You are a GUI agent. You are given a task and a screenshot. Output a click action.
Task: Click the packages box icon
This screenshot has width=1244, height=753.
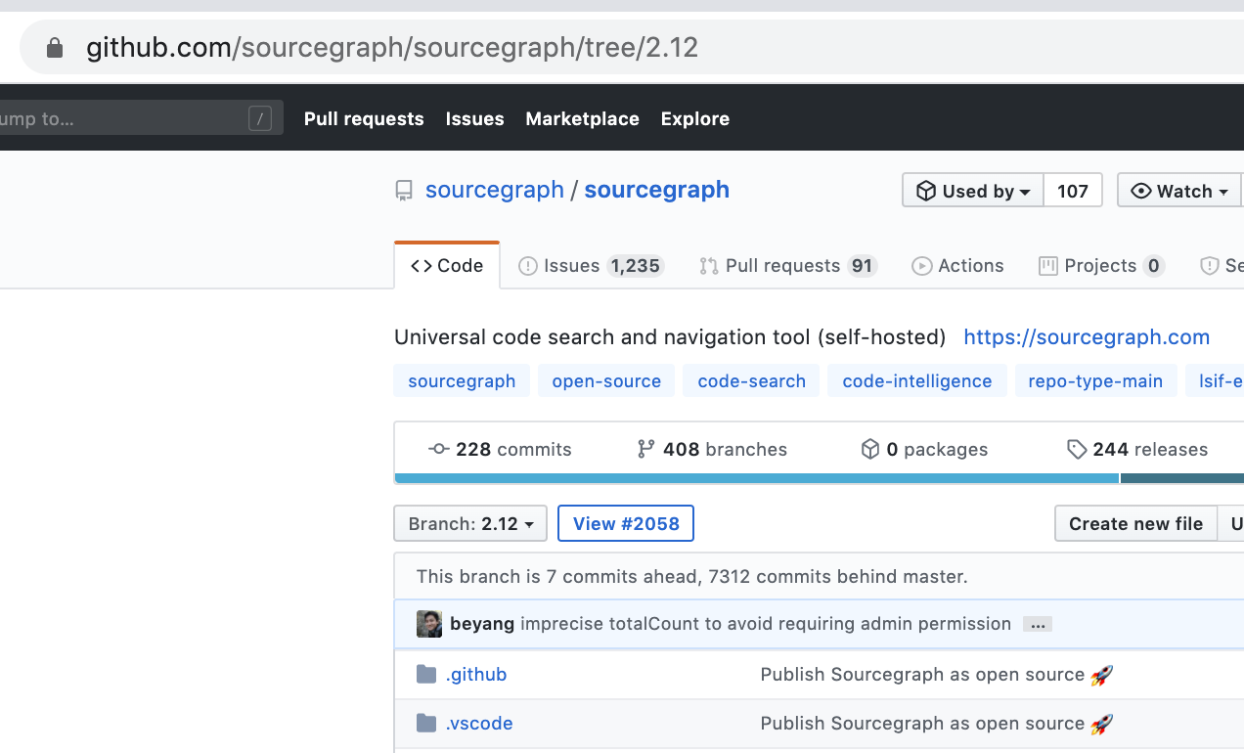[x=870, y=449]
